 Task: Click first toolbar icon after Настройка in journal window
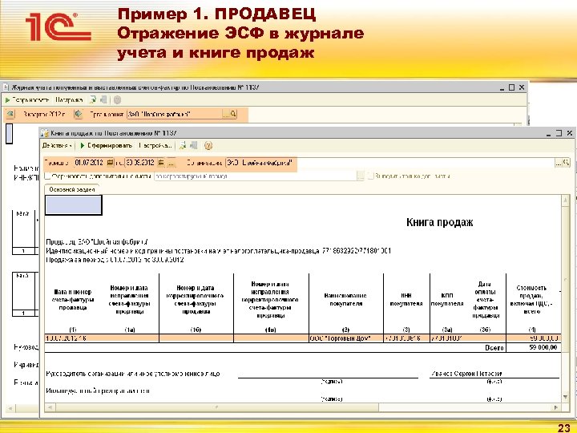tap(93, 99)
